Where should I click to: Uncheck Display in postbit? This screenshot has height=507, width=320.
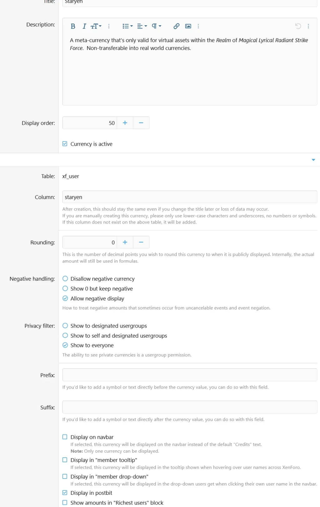tap(65, 493)
